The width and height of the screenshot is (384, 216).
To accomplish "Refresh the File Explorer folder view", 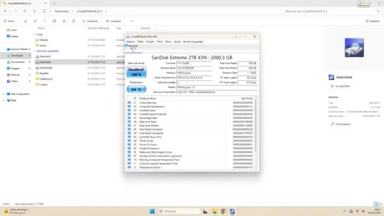I will pyautogui.click(x=34, y=12).
